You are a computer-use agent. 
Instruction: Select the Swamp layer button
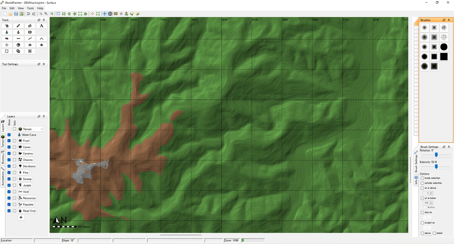[25, 179]
